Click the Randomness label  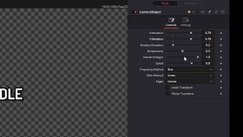tap(155, 51)
